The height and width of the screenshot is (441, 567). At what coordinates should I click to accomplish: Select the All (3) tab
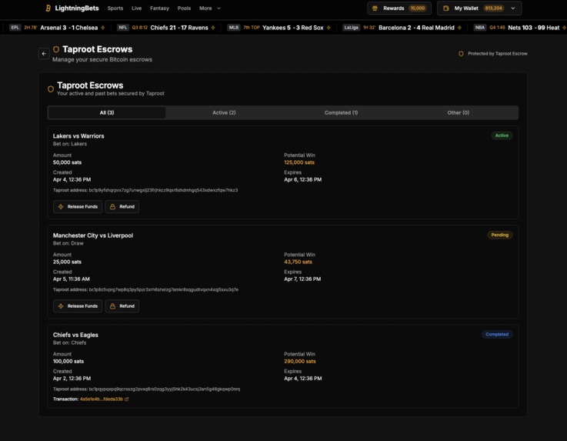(x=107, y=112)
